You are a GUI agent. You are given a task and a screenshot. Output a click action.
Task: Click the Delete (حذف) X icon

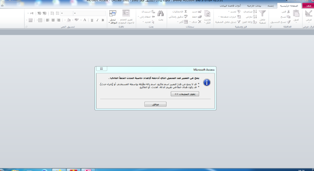click(x=200, y=22)
